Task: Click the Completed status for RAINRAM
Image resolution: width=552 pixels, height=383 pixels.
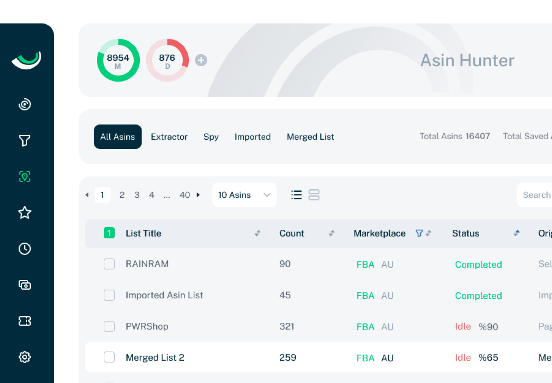Action: click(x=478, y=265)
